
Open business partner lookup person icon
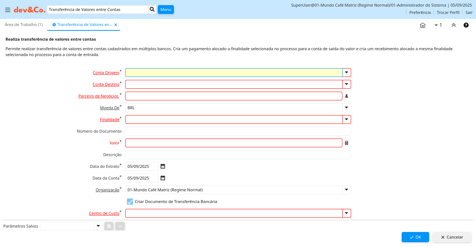point(346,96)
